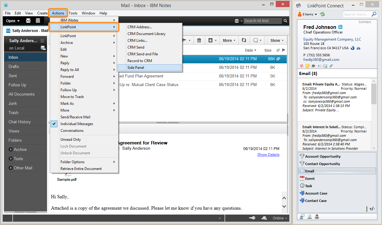The width and height of the screenshot is (382, 225).
Task: Click the contact card icon under contact
Action: 319,66
